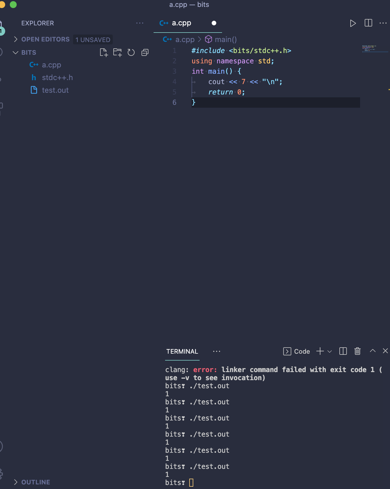Click the terminal prompt cursor
The image size is (390, 489).
(191, 482)
